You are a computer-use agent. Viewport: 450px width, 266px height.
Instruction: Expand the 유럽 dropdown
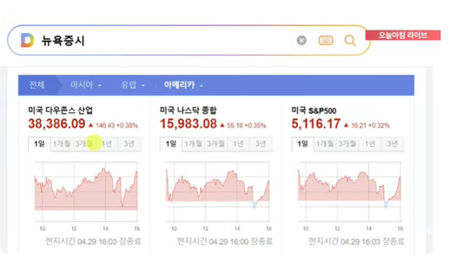tap(133, 85)
